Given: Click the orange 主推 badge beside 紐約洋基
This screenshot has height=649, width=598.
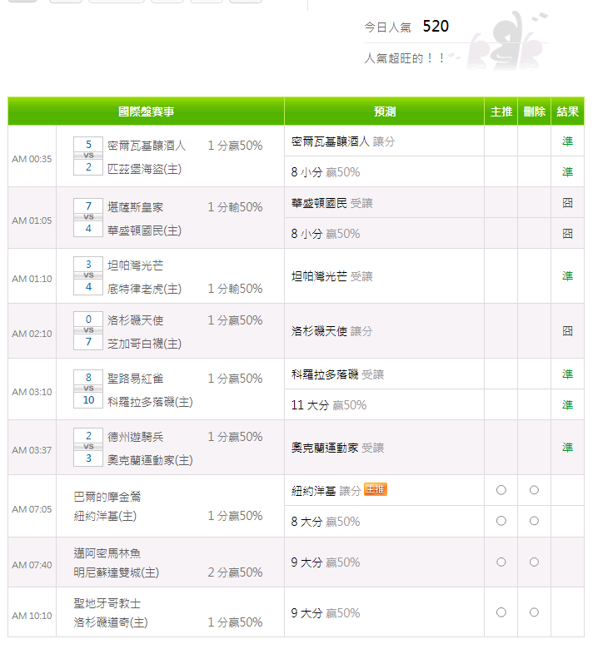Looking at the screenshot, I should (x=376, y=490).
